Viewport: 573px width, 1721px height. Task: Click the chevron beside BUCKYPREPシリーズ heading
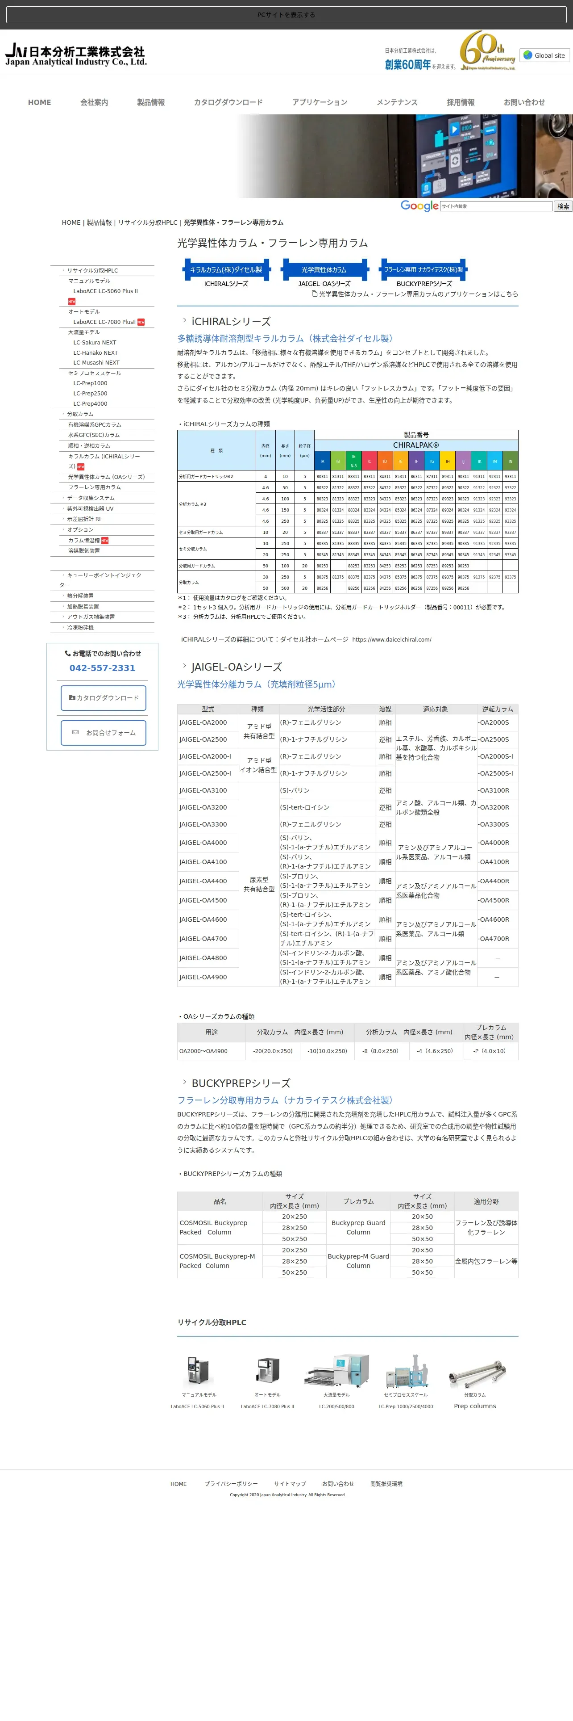click(184, 1082)
